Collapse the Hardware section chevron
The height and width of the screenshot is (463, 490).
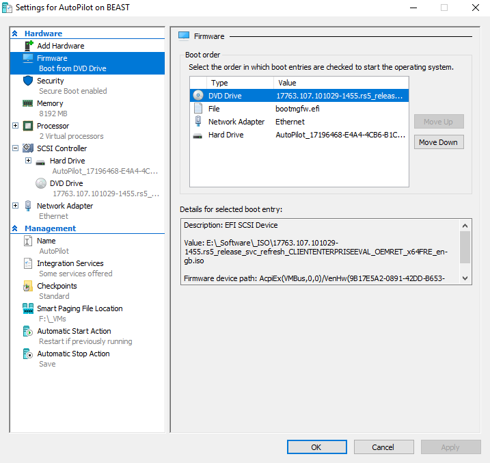point(14,34)
